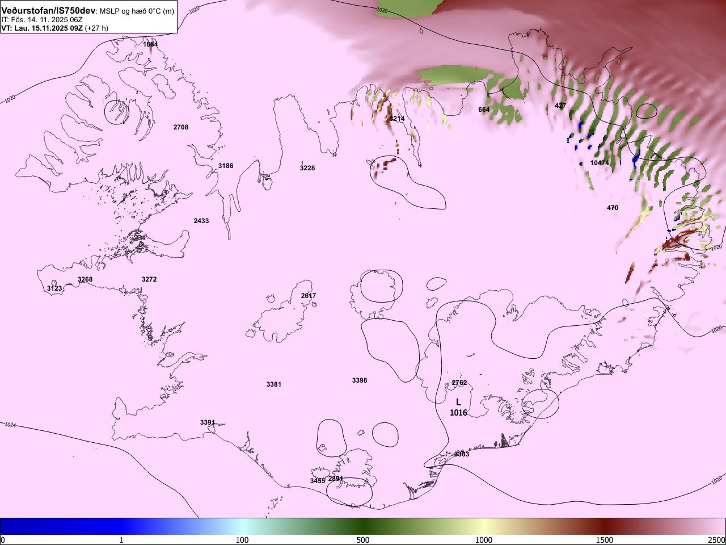
Task: Click the 500 tick on color scale
Action: tap(363, 540)
